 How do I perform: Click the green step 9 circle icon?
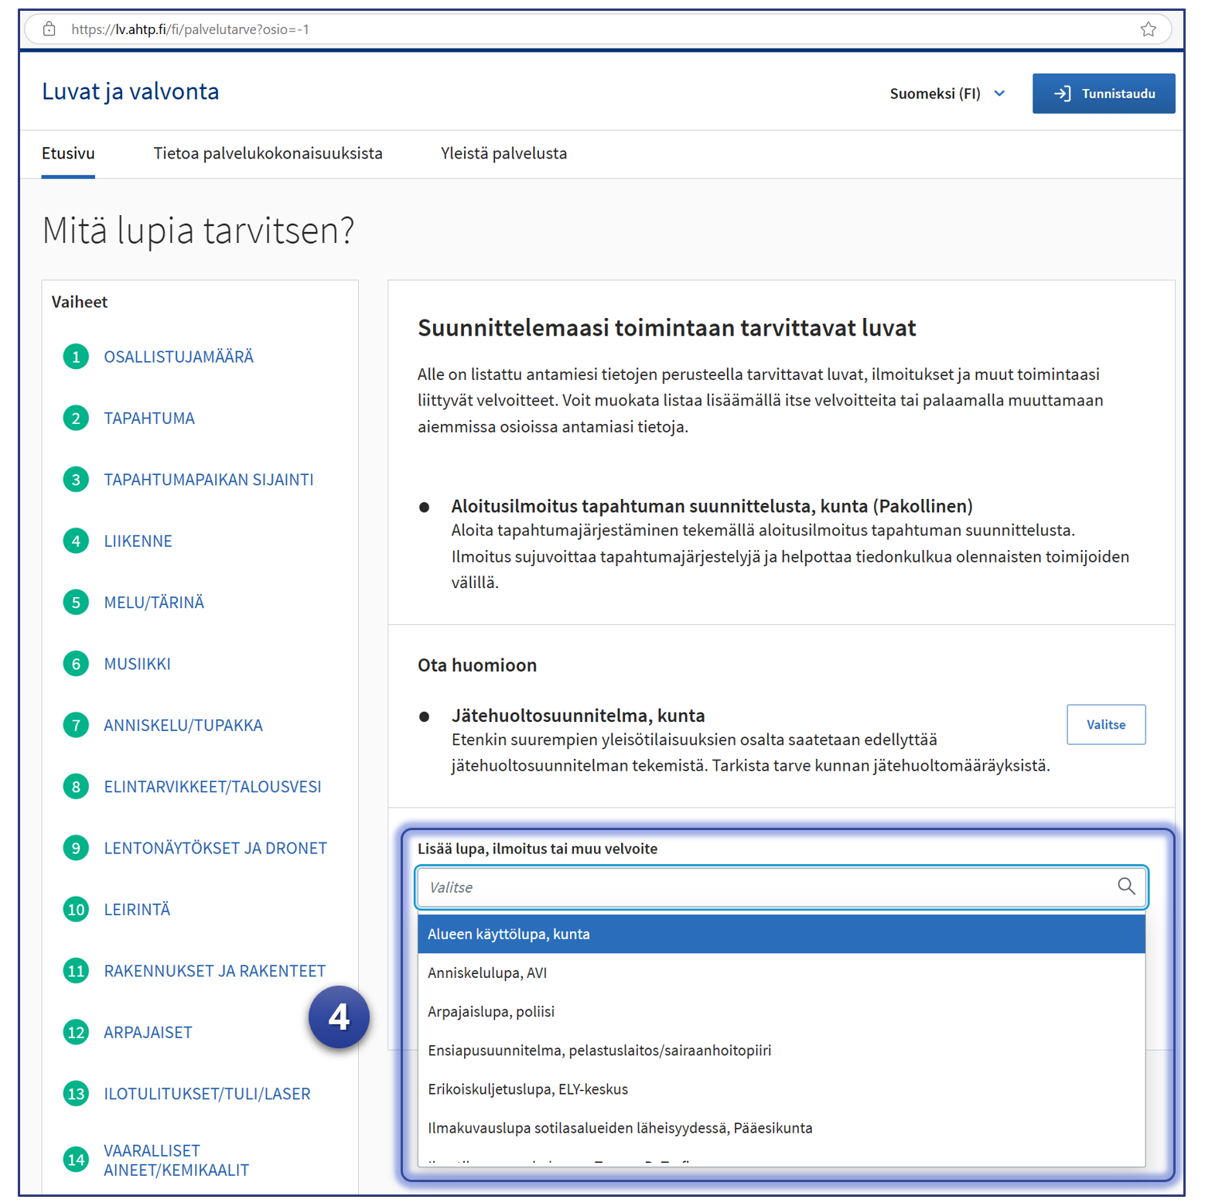76,848
